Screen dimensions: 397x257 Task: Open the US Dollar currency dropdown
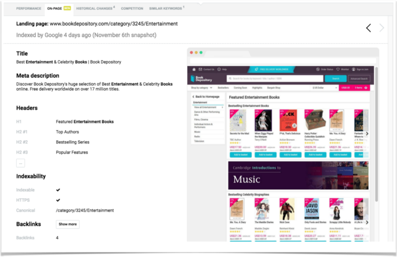[x=325, y=88]
